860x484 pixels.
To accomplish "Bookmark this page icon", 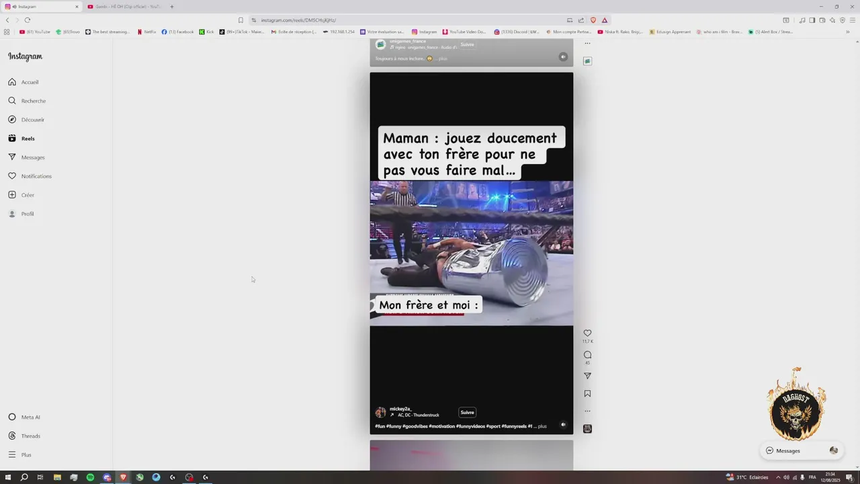I will coord(241,20).
